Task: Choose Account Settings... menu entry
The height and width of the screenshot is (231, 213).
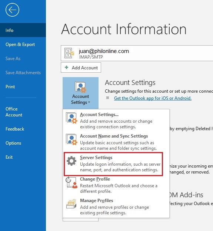Action: click(116, 120)
